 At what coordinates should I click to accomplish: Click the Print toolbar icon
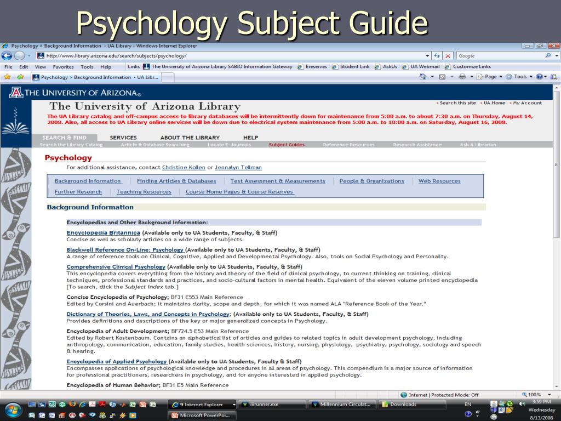tap(462, 77)
